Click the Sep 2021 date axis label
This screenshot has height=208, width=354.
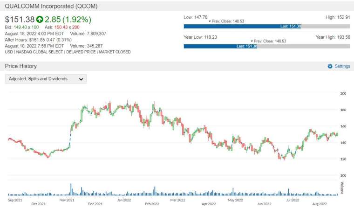(x=15, y=200)
